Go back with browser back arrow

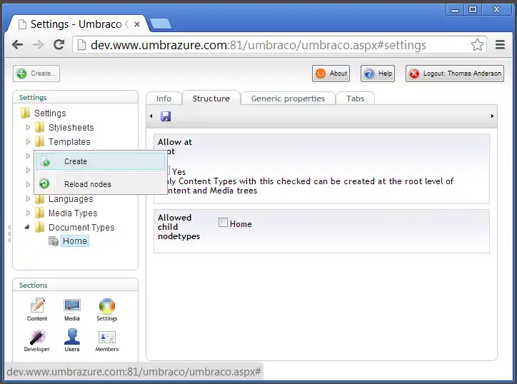coord(17,44)
